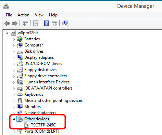Viewport: 162px width, 135px height.
Task: Expand Mice and other pointing devices
Action: coord(14,101)
